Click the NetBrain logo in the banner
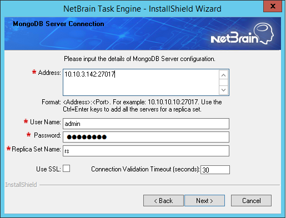The width and height of the screenshot is (286, 218). click(x=242, y=34)
